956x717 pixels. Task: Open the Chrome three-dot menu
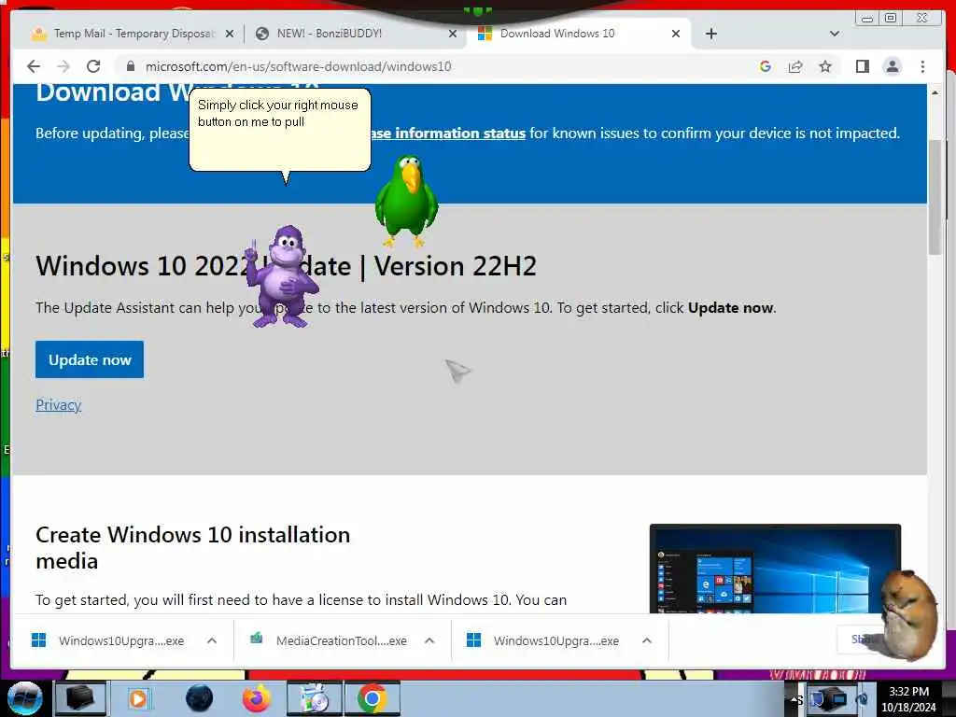pos(922,66)
